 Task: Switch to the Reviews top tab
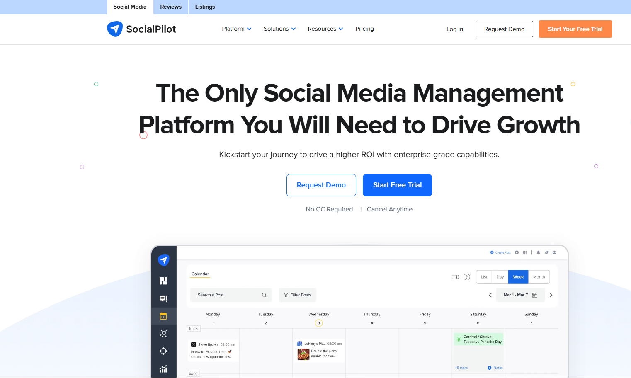[x=171, y=7]
